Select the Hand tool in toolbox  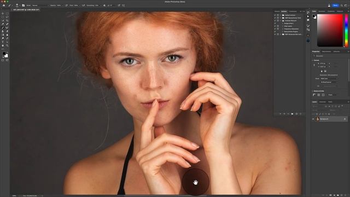(3, 45)
